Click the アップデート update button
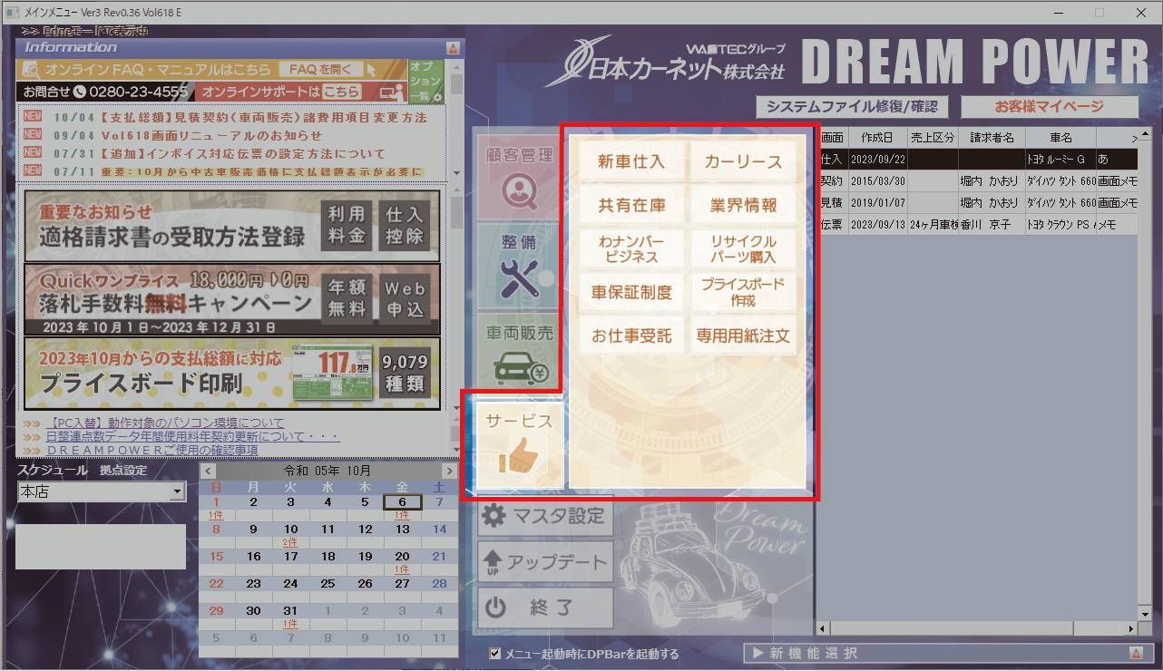The image size is (1163, 671). (545, 562)
